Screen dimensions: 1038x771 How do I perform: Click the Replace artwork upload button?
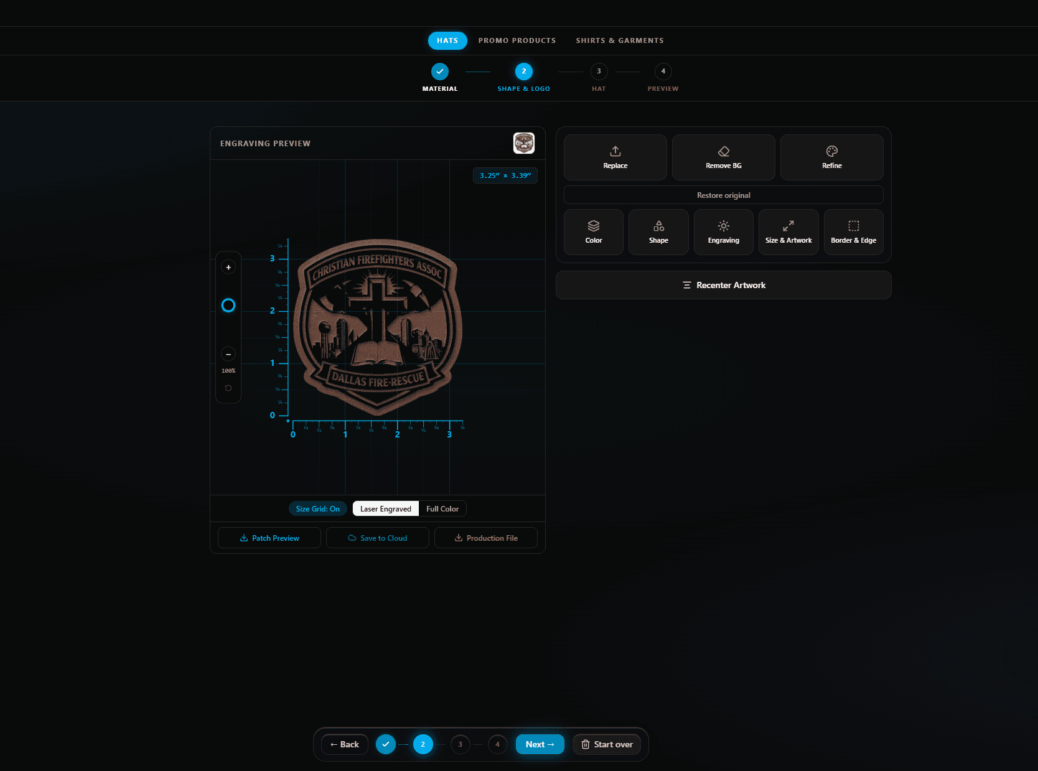[x=615, y=157]
